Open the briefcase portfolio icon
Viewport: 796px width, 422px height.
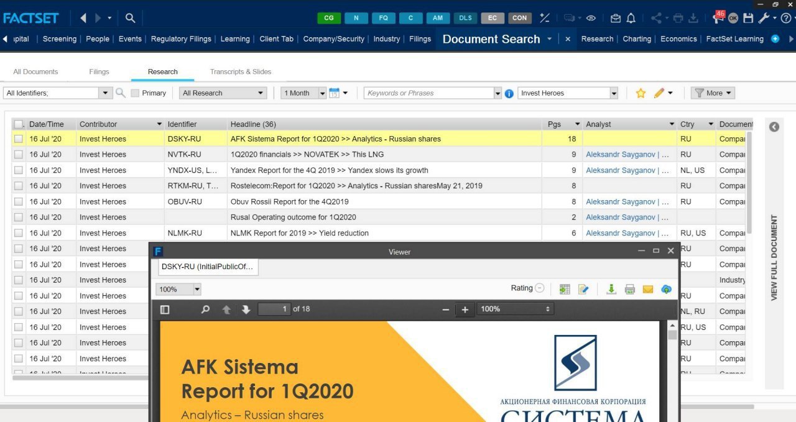coord(616,18)
